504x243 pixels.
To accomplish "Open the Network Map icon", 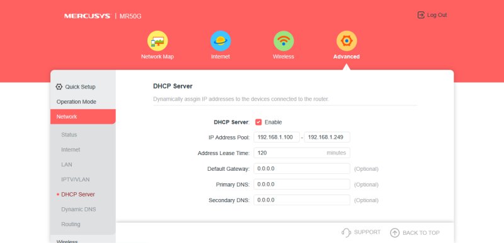I will click(x=157, y=41).
